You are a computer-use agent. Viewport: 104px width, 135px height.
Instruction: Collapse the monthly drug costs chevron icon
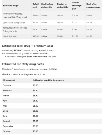point(44,75)
